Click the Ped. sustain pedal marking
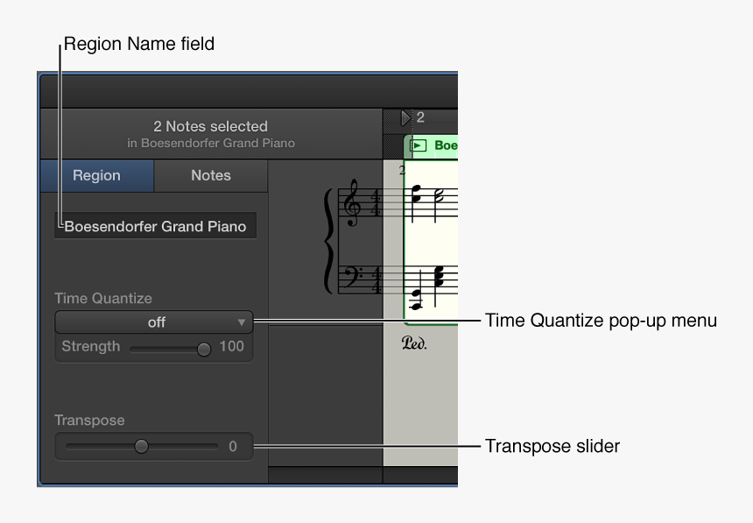Image resolution: width=753 pixels, height=523 pixels. click(414, 343)
